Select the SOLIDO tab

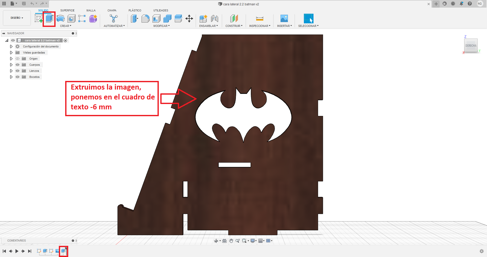click(43, 10)
